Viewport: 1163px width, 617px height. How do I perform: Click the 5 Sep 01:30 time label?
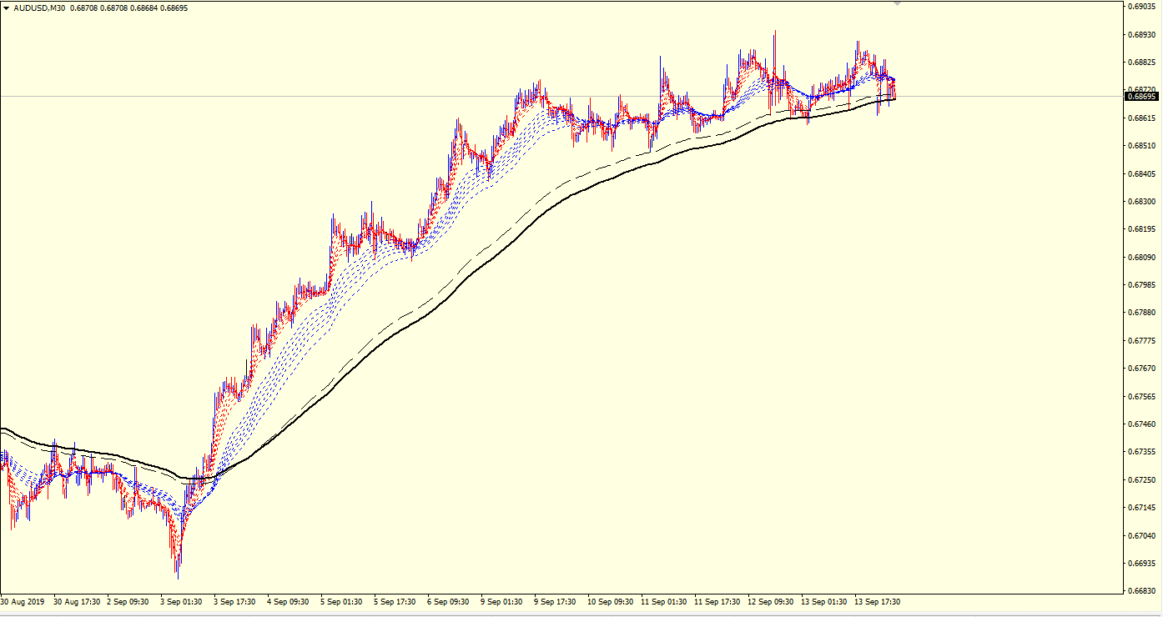tap(343, 601)
